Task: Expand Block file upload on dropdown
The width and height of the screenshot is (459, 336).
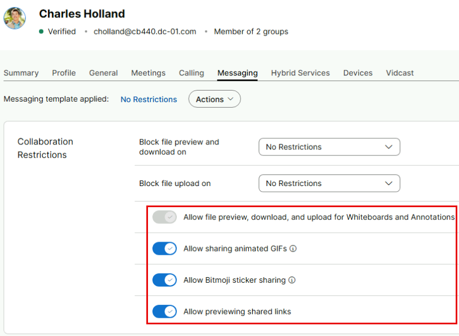Action: [x=329, y=183]
